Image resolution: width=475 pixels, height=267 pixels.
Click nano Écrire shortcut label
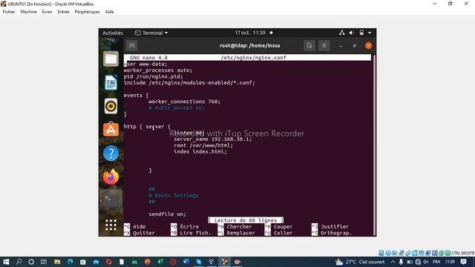(189, 226)
